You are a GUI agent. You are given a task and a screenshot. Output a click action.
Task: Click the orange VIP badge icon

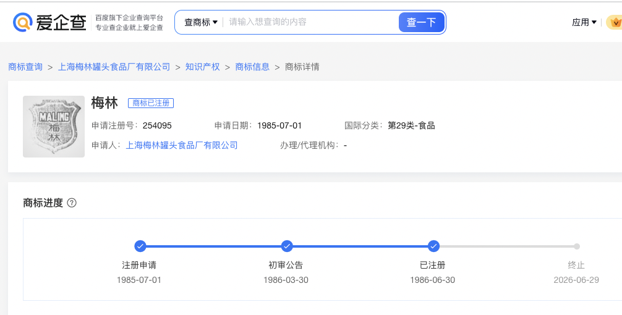pyautogui.click(x=615, y=22)
